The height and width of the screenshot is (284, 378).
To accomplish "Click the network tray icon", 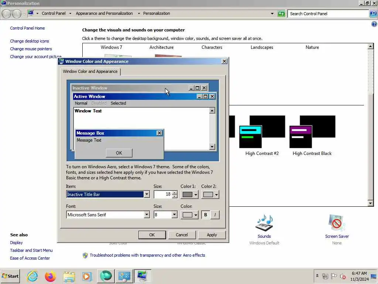I will point(325,276).
